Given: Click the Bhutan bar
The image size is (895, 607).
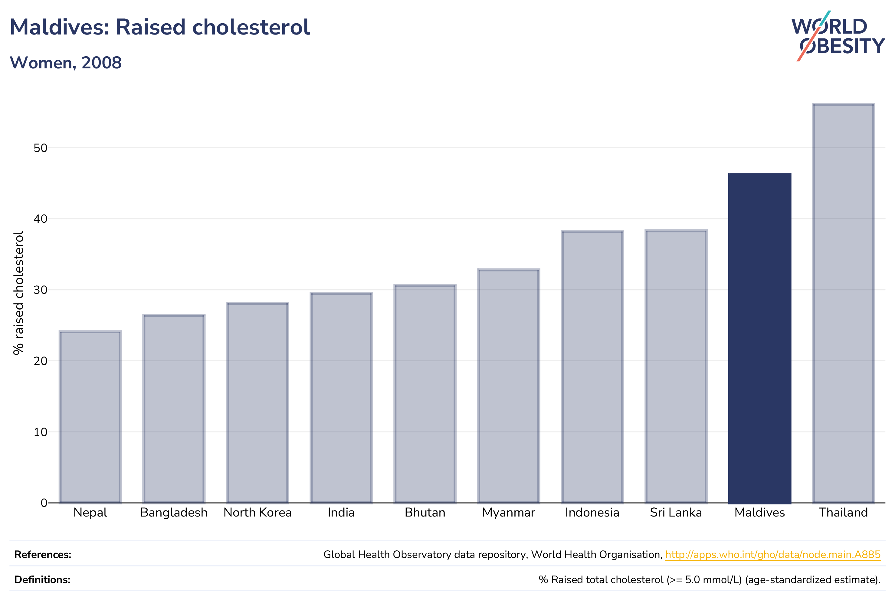Looking at the screenshot, I should click(x=425, y=394).
